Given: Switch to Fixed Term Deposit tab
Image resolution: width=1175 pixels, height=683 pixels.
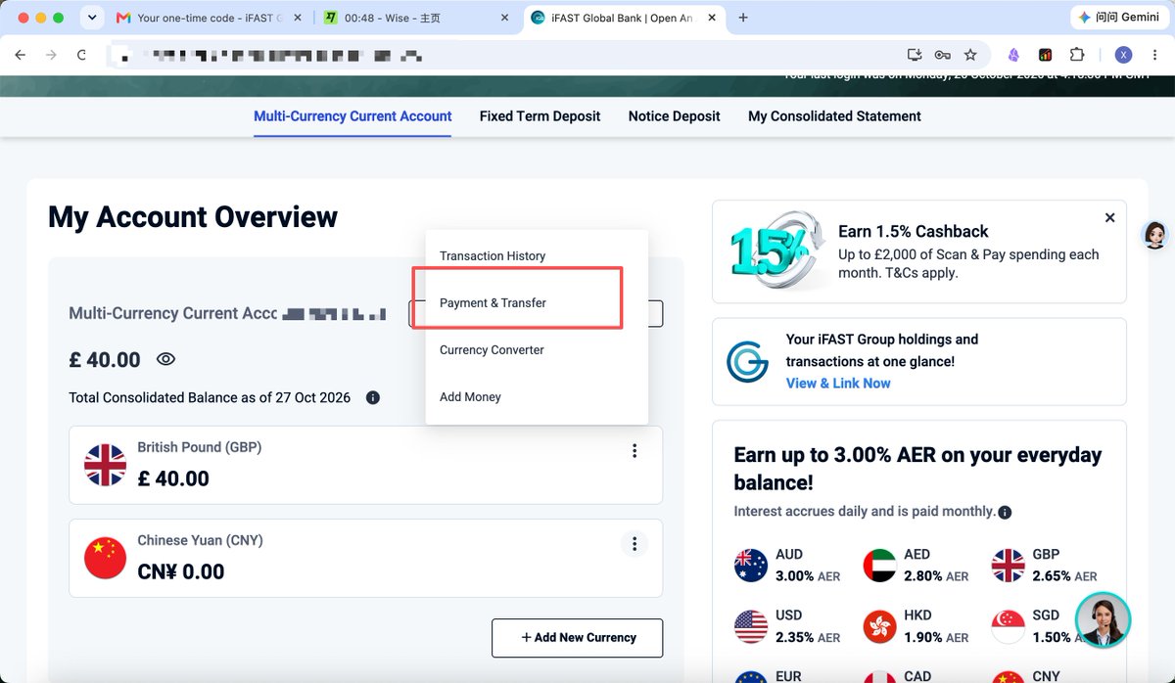Looking at the screenshot, I should coord(540,116).
